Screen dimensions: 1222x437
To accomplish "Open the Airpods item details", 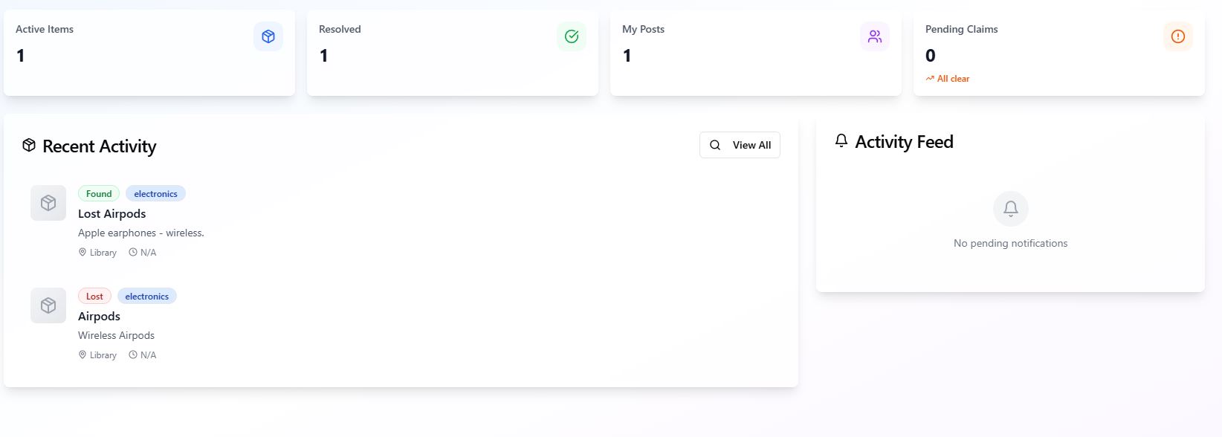I will pyautogui.click(x=99, y=316).
